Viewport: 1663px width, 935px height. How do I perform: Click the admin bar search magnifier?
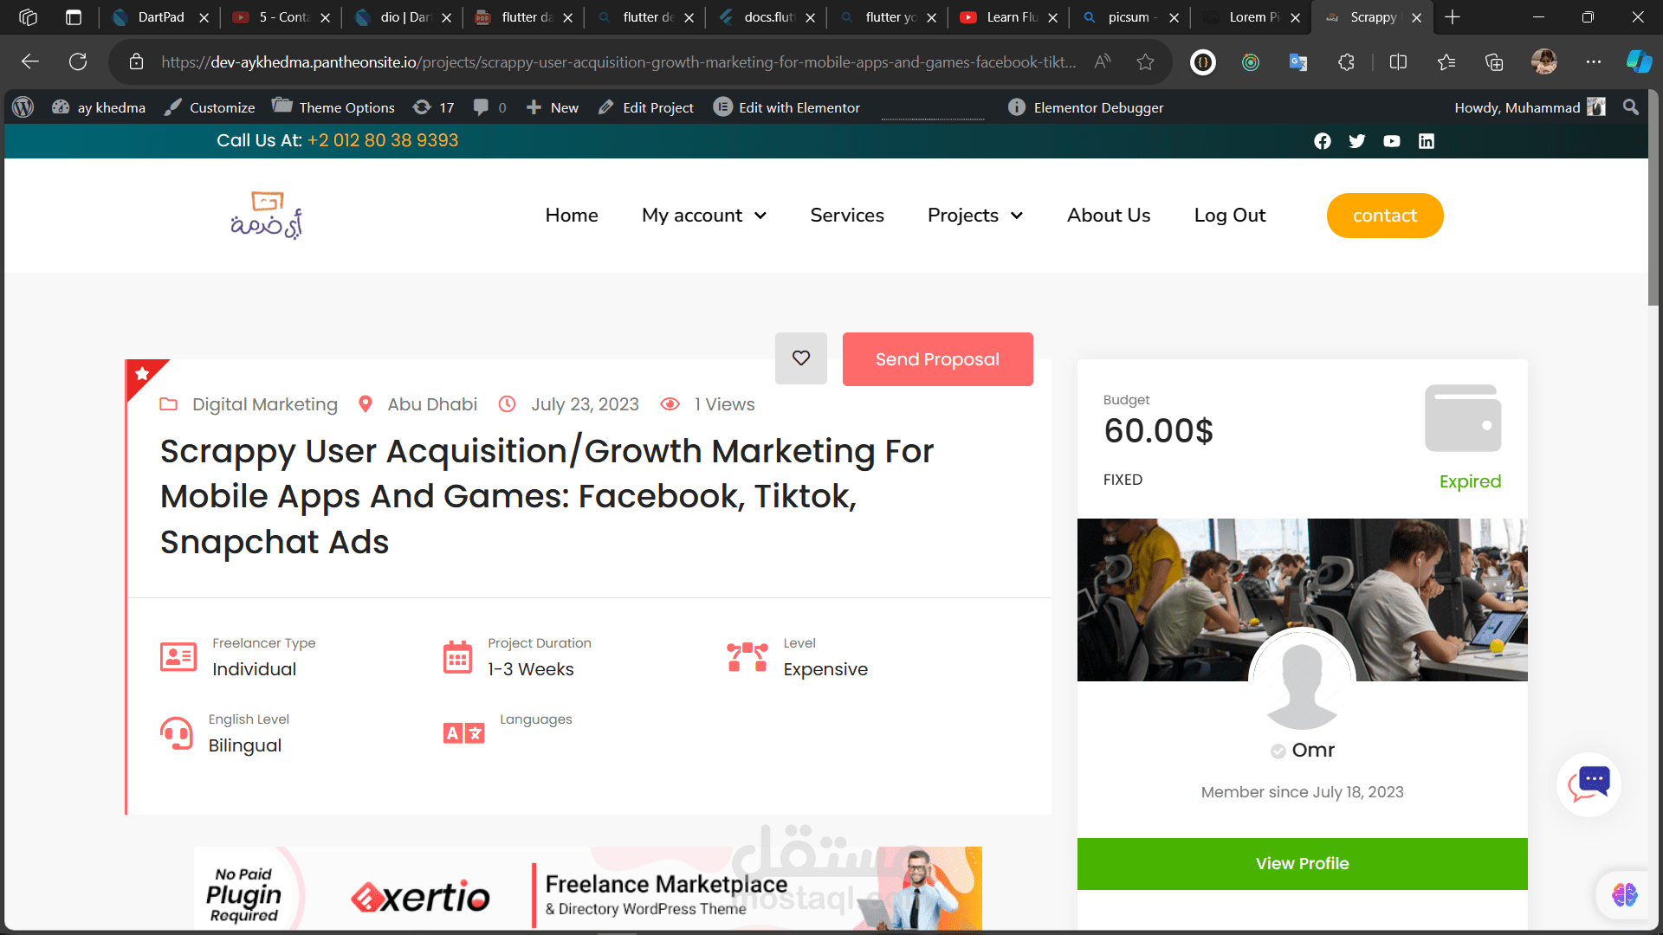tap(1630, 107)
